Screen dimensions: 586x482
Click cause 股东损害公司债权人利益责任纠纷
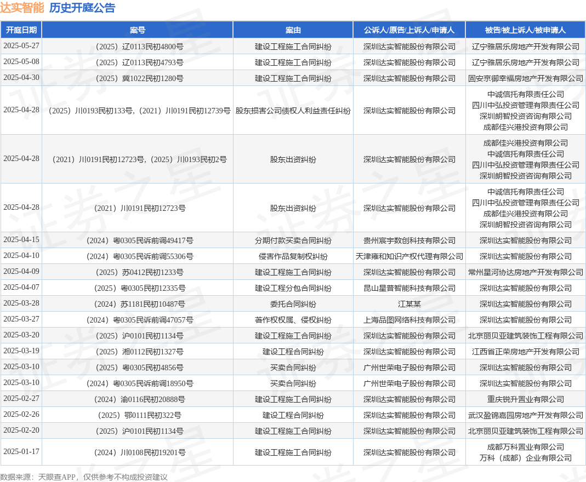[293, 111]
